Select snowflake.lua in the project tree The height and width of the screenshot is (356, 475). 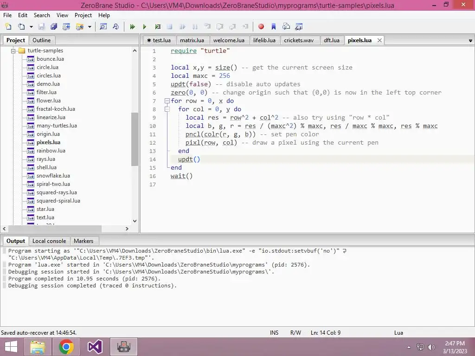click(53, 176)
